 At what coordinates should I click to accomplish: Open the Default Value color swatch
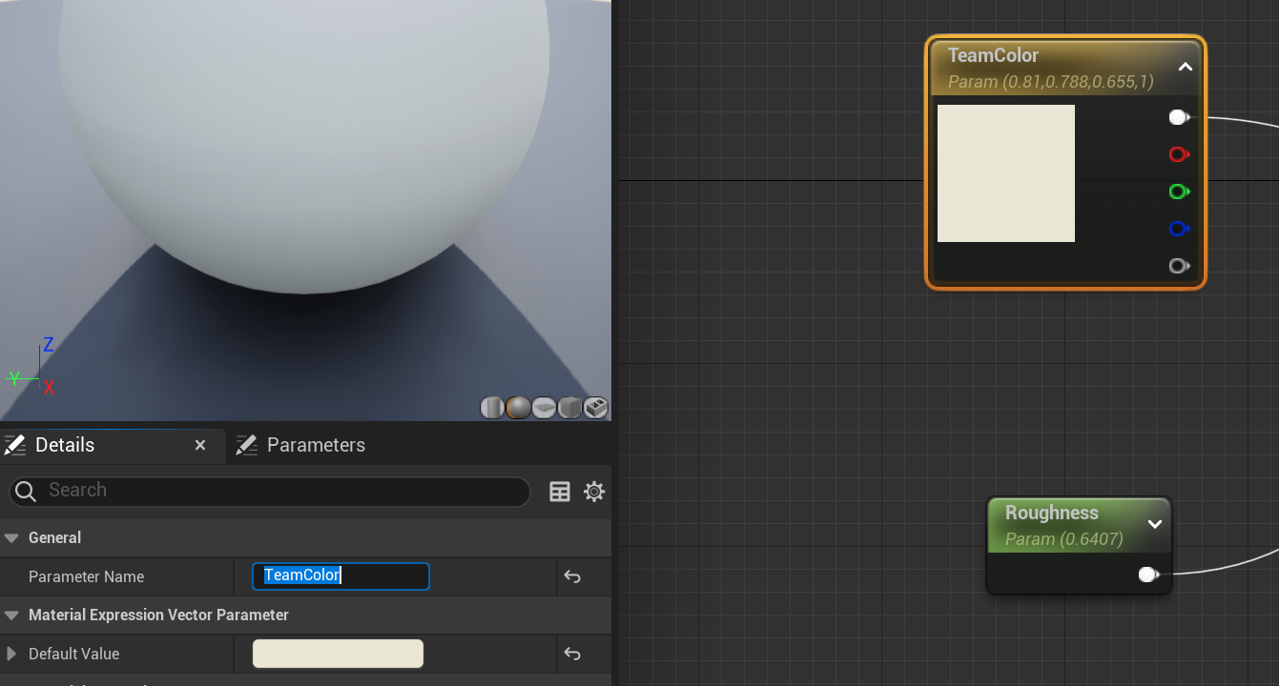click(338, 654)
